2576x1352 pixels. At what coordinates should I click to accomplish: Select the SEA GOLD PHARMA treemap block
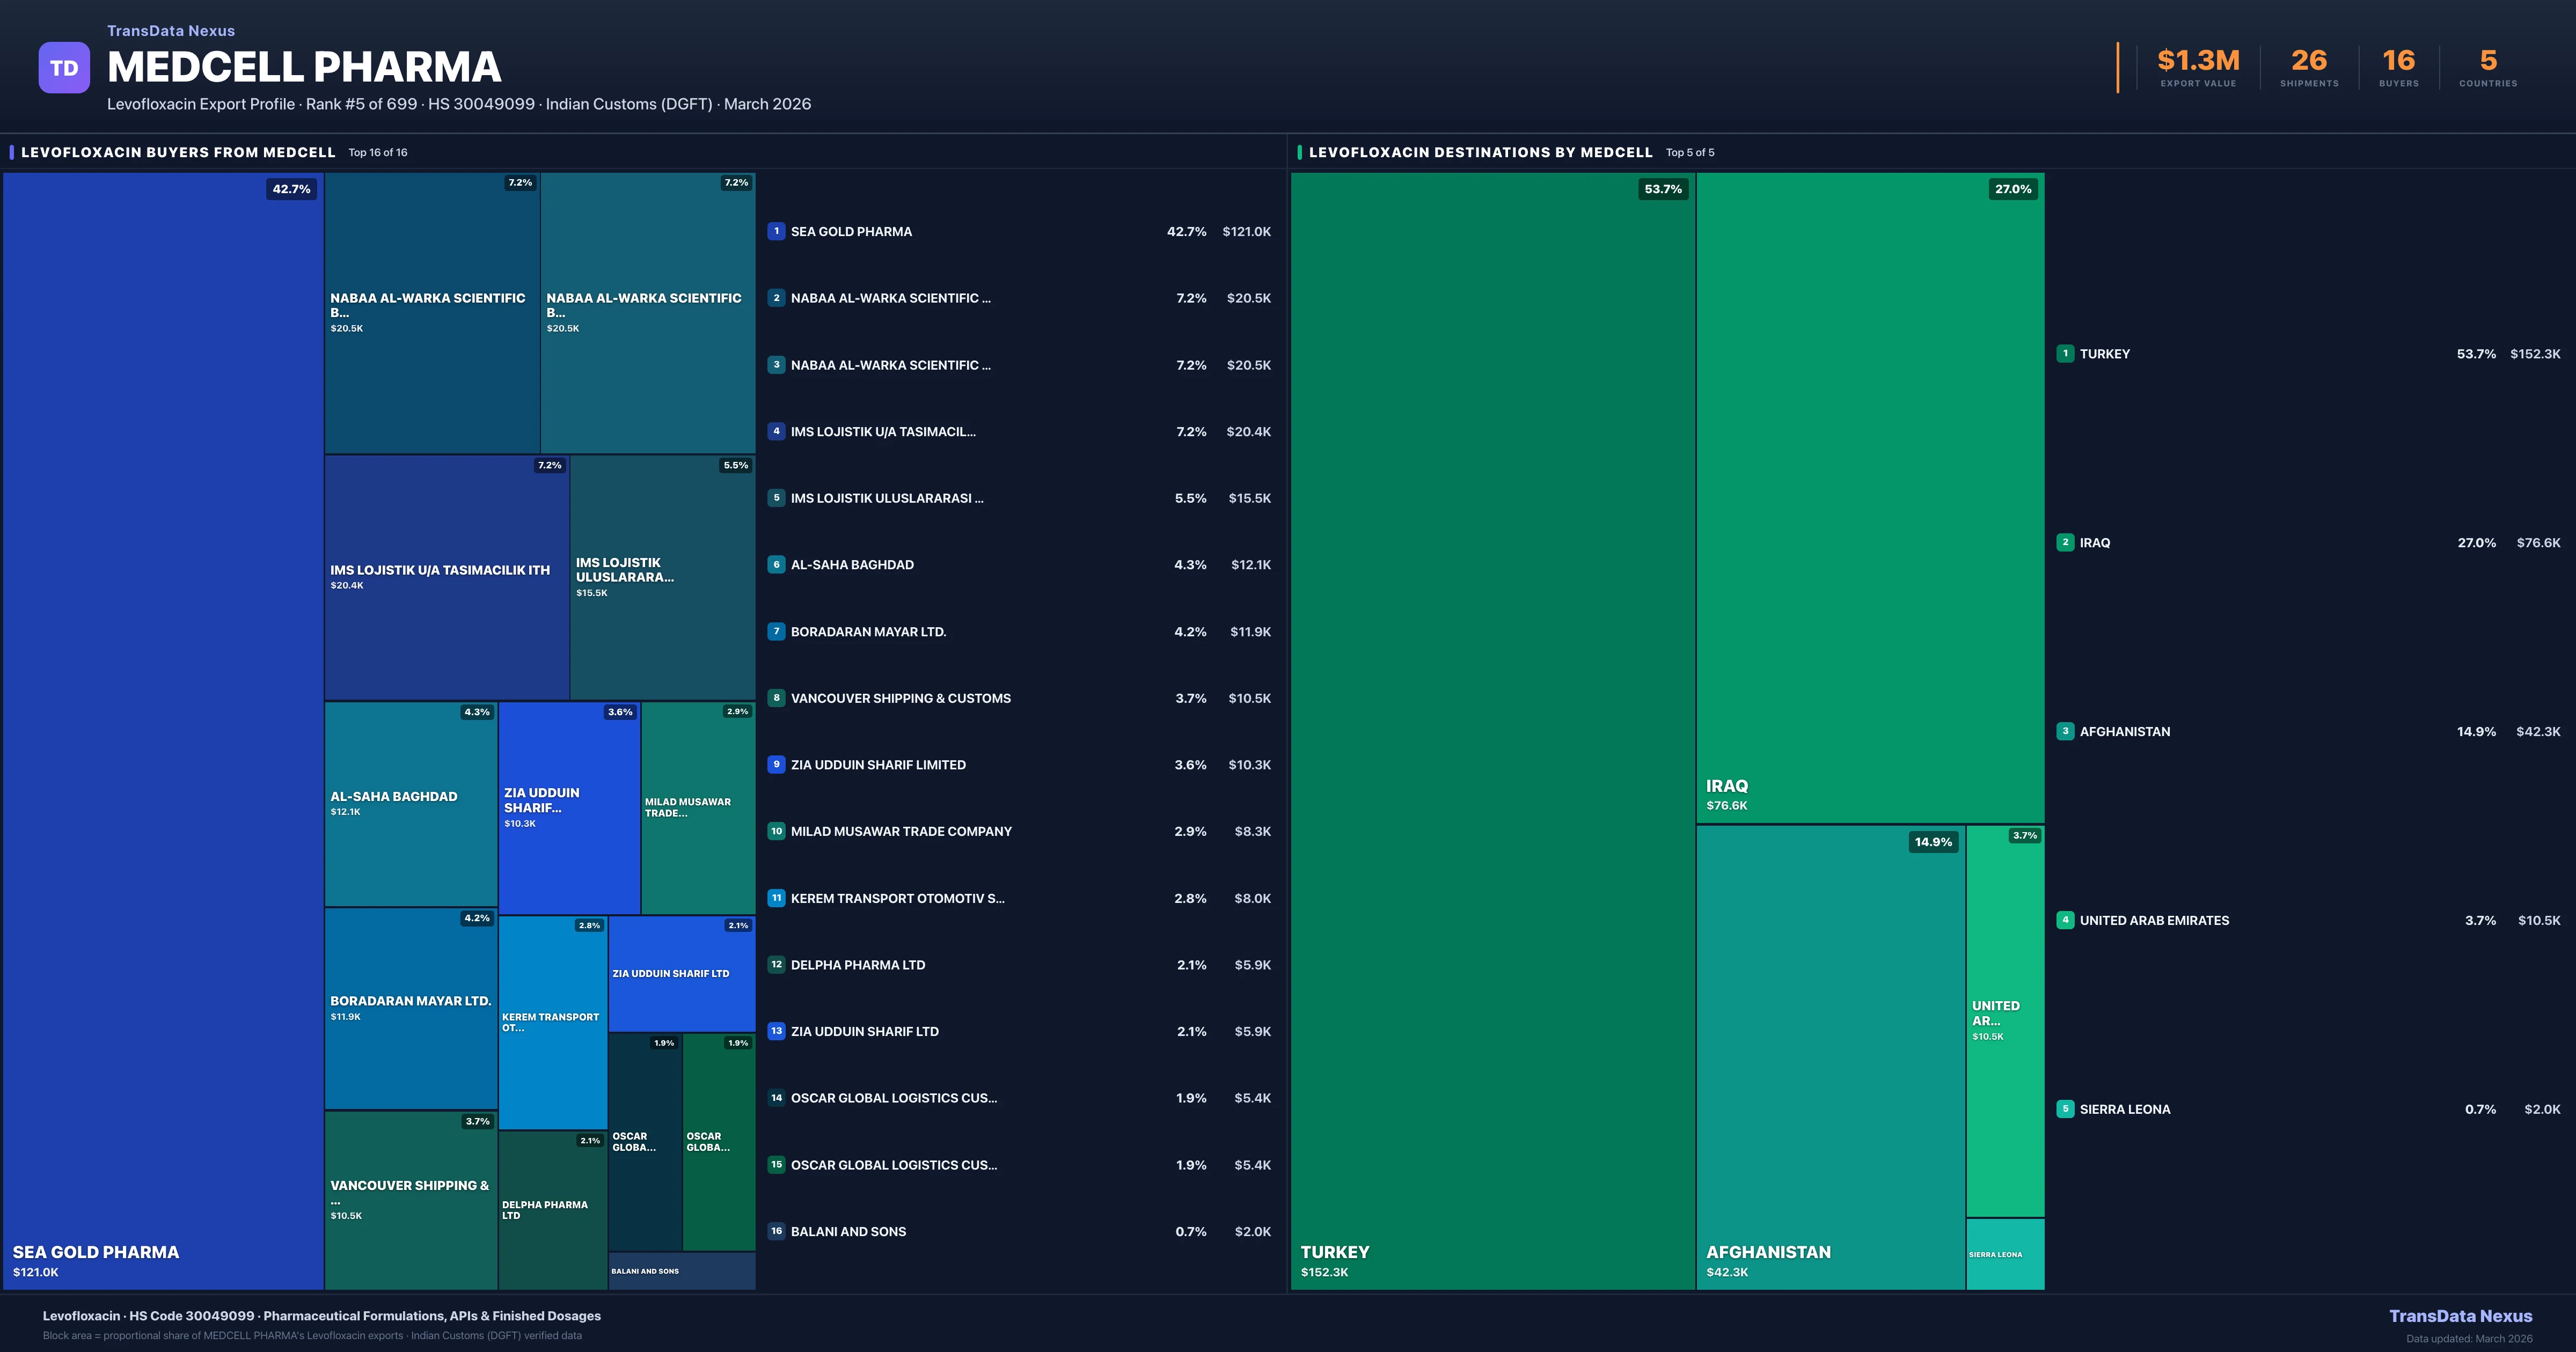163,730
